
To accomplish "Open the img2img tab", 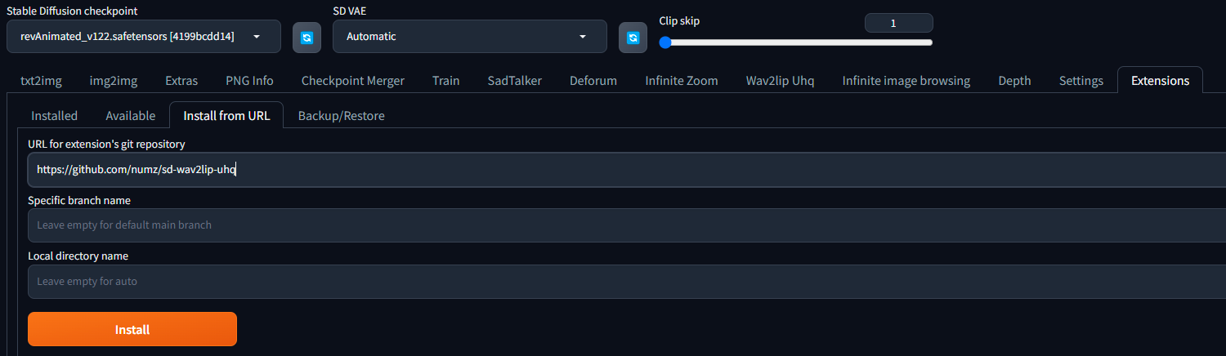I will point(113,81).
